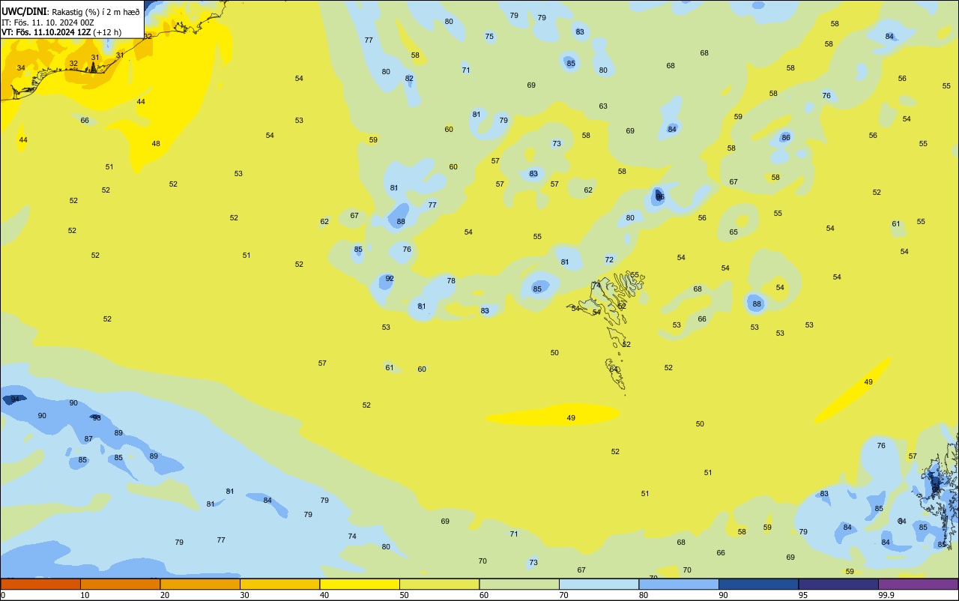Click the humidity value 72 above the islands
959x601 pixels.
pos(609,259)
